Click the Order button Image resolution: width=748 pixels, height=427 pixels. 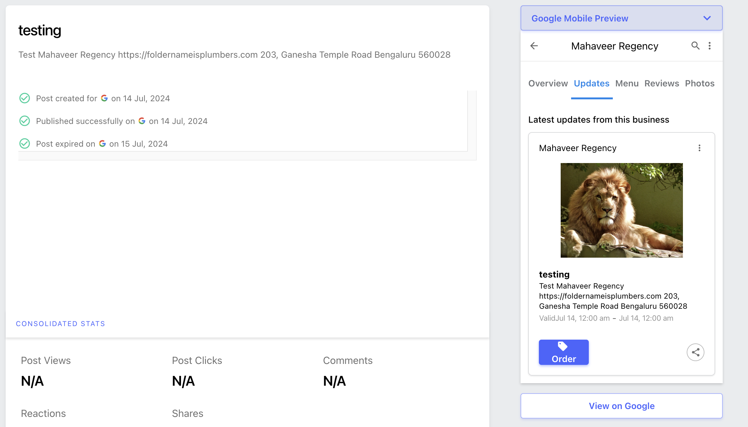[x=564, y=352]
